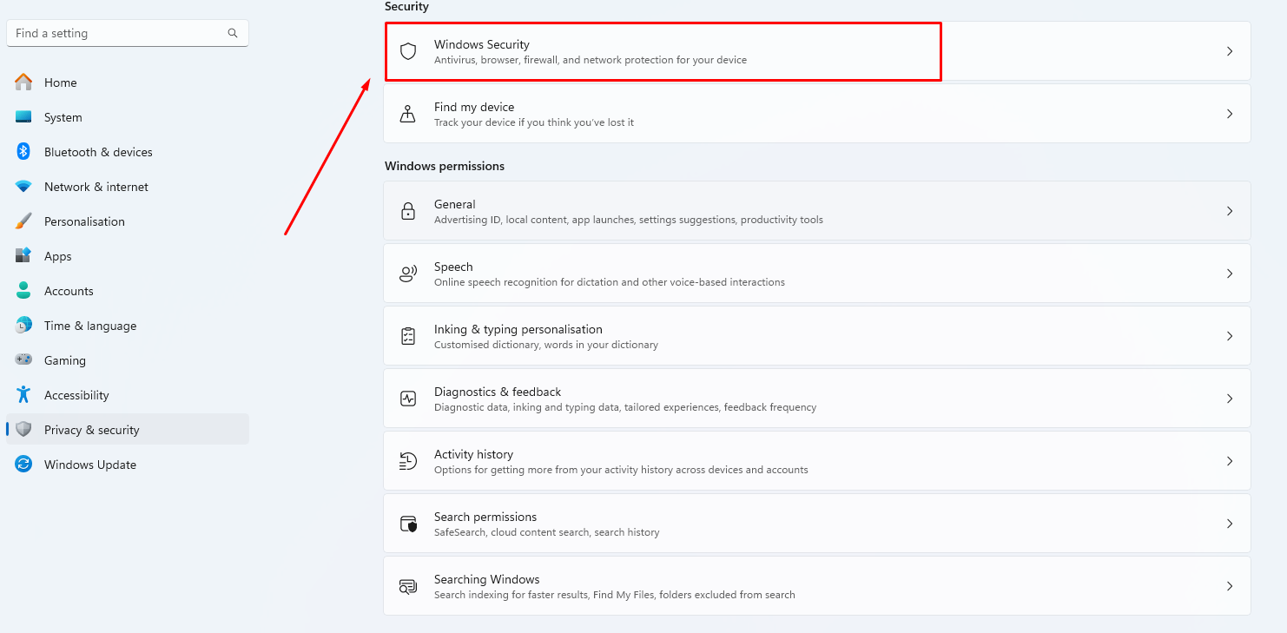Open Find my device settings
Viewport: 1287px width, 633px height.
(817, 114)
